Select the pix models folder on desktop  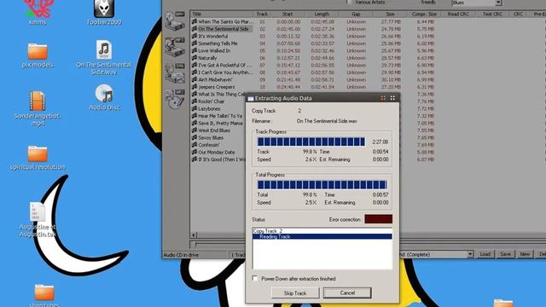[38, 55]
